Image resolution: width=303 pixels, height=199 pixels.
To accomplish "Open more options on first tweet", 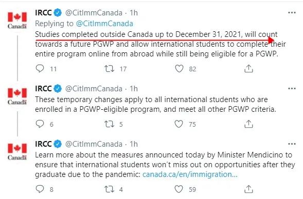I will point(292,13).
